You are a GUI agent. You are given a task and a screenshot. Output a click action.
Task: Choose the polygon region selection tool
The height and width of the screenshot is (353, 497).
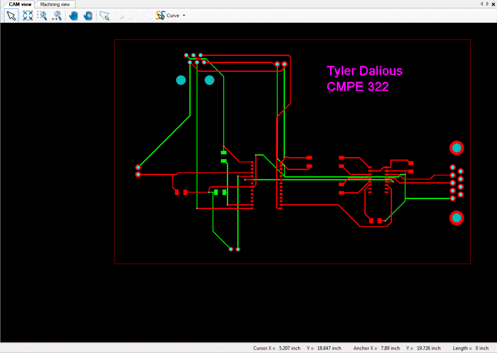pos(104,15)
